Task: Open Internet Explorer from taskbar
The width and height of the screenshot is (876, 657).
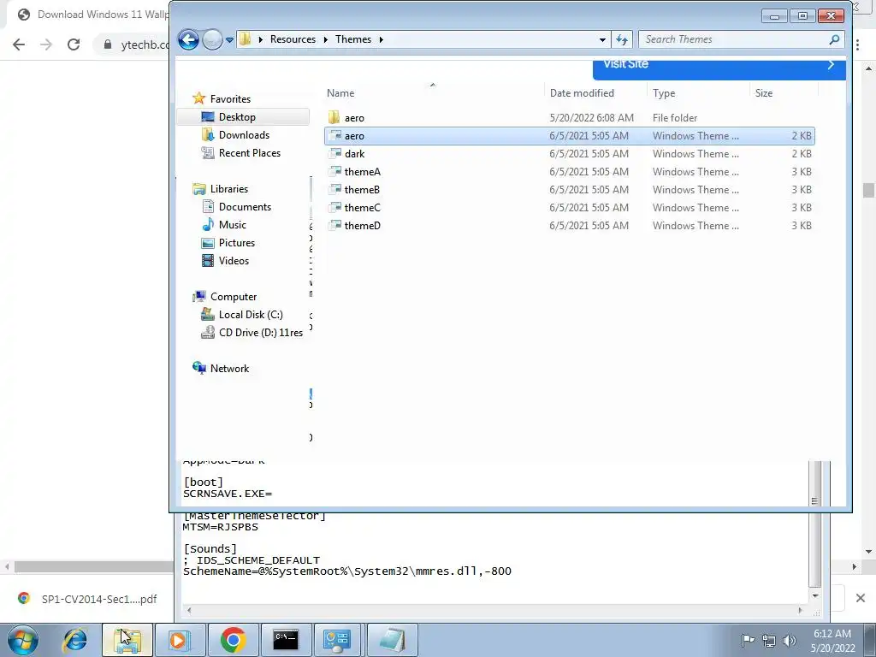Action: (x=75, y=640)
